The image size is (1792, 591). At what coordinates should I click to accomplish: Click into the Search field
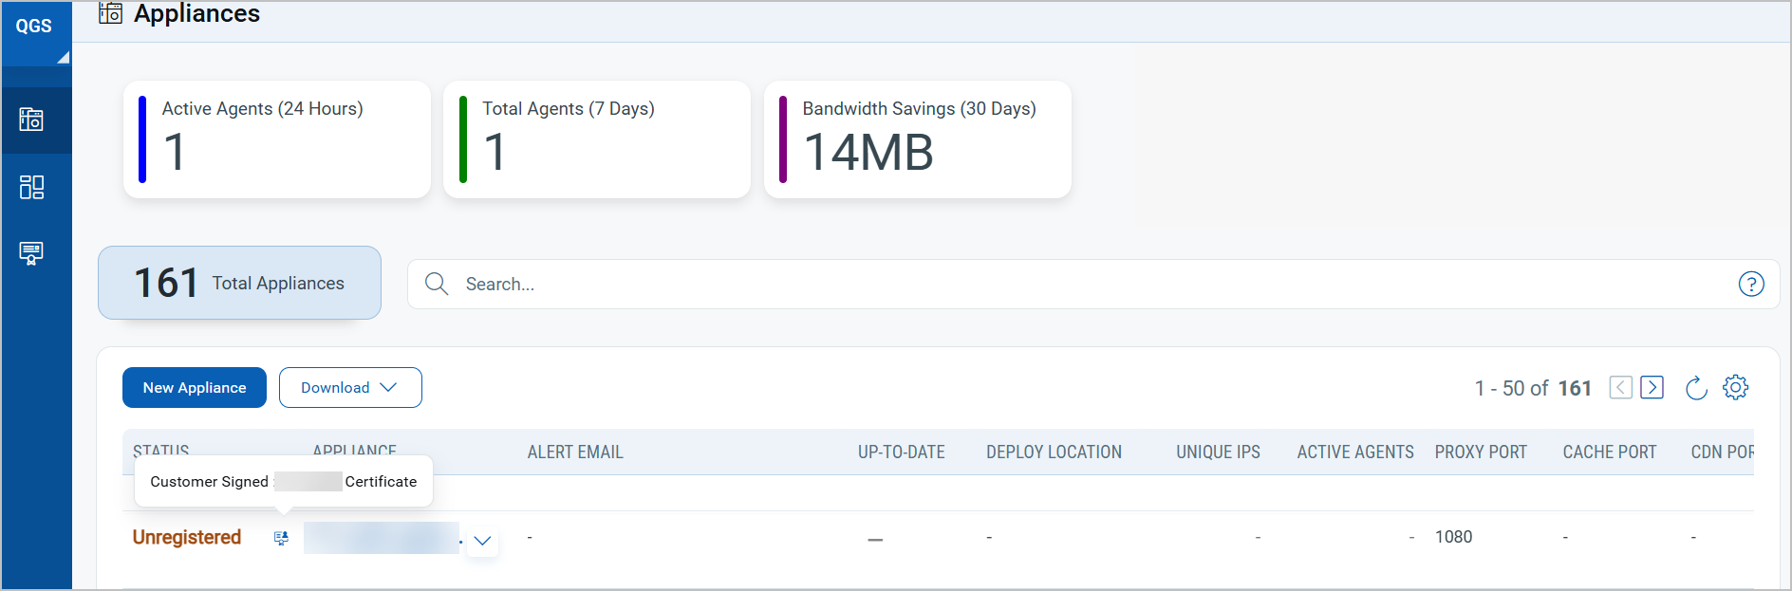[1044, 284]
